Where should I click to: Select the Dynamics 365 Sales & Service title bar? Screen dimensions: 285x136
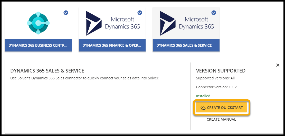coord(186,45)
